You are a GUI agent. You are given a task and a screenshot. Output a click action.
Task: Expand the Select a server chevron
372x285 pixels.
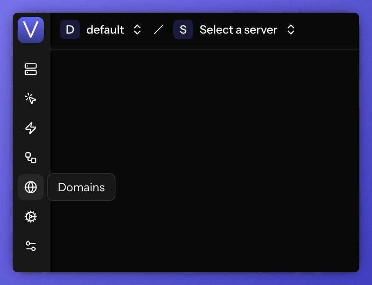[291, 30]
